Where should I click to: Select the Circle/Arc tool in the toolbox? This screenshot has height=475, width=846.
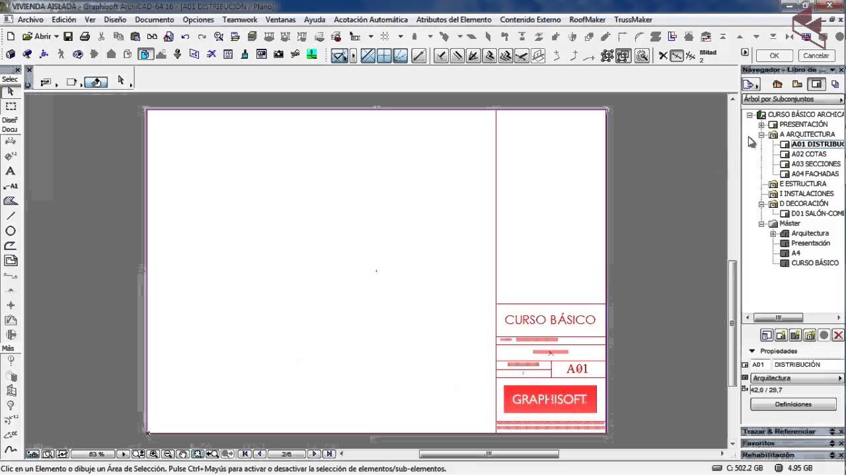pos(11,231)
